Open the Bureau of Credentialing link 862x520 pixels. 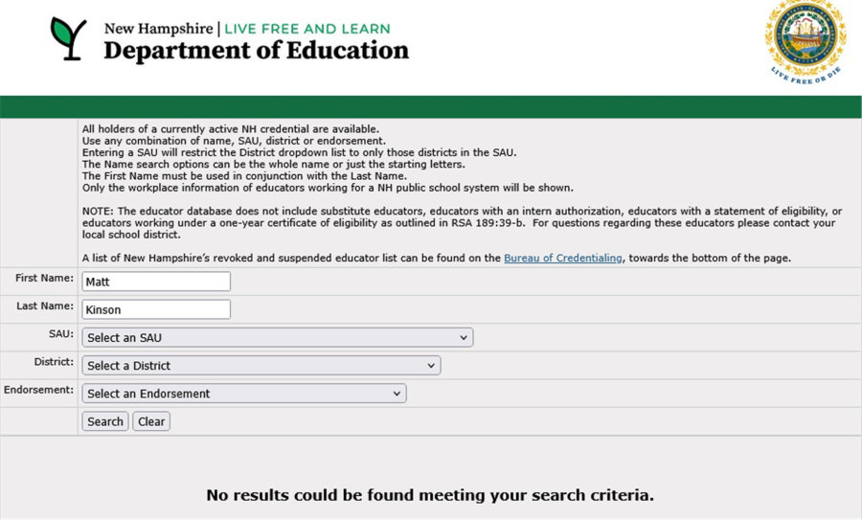pyautogui.click(x=563, y=258)
